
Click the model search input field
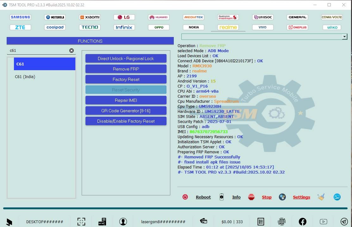click(x=38, y=51)
